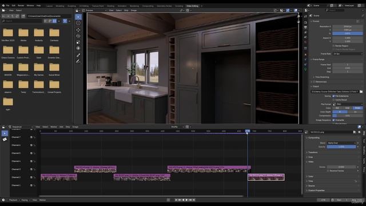Switch to Layout workspace tab
This screenshot has height=206, width=366.
[x=50, y=6]
